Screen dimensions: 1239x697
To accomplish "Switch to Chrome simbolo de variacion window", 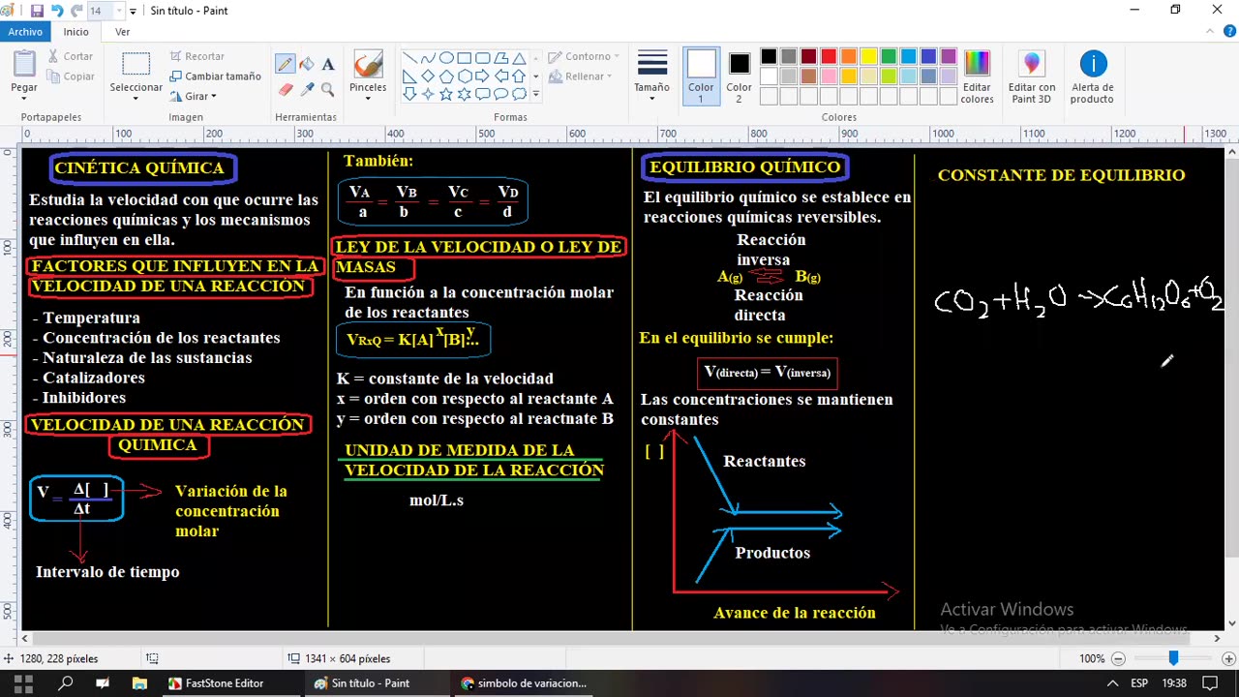I will 525,682.
